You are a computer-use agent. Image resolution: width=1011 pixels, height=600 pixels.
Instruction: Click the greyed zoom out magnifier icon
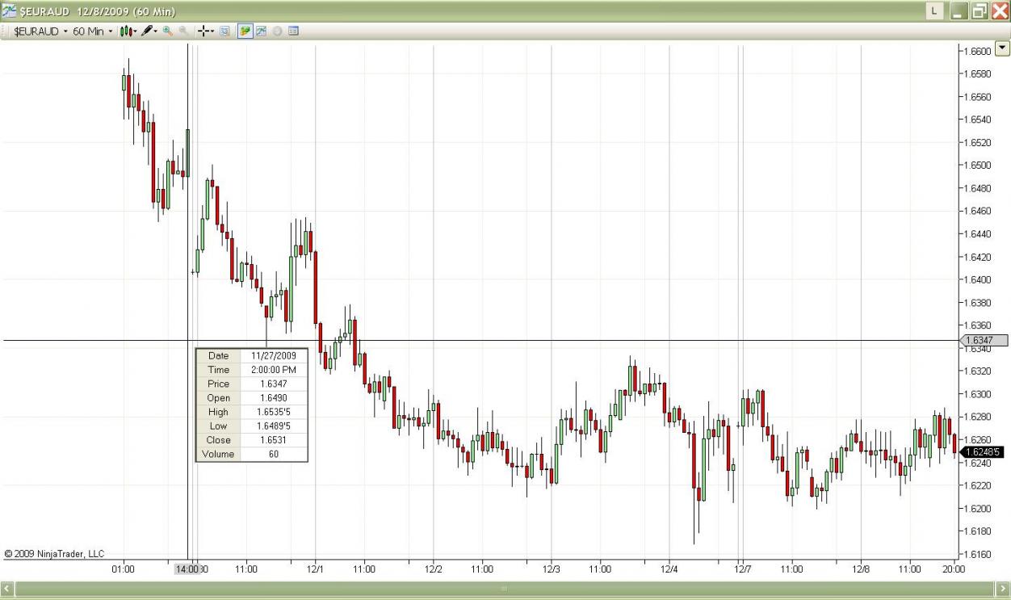tap(184, 31)
